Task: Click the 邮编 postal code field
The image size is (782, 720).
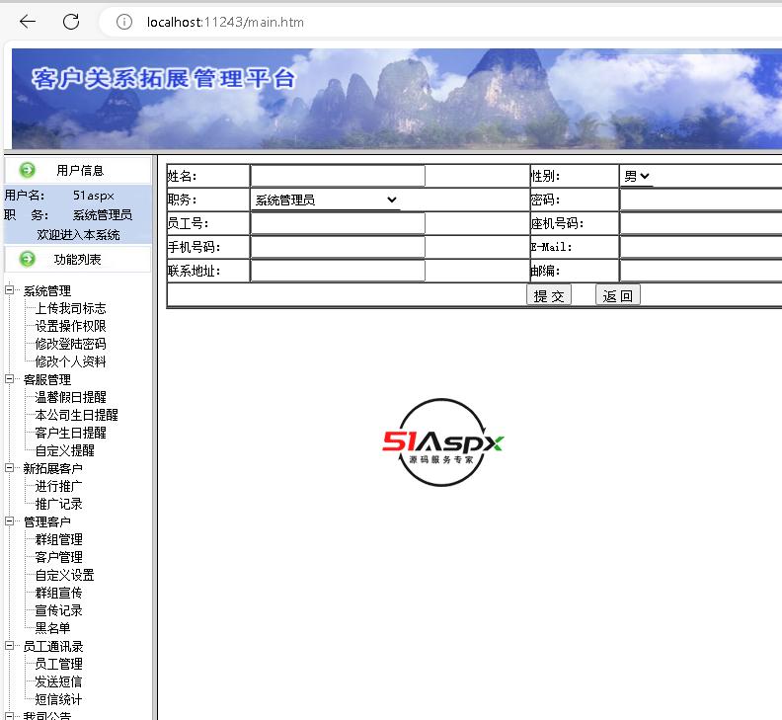Action: [x=701, y=271]
